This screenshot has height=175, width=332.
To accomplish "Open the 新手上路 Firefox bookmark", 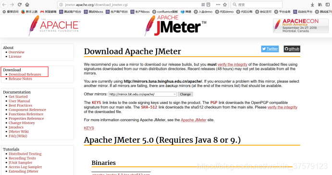I will (29, 12).
